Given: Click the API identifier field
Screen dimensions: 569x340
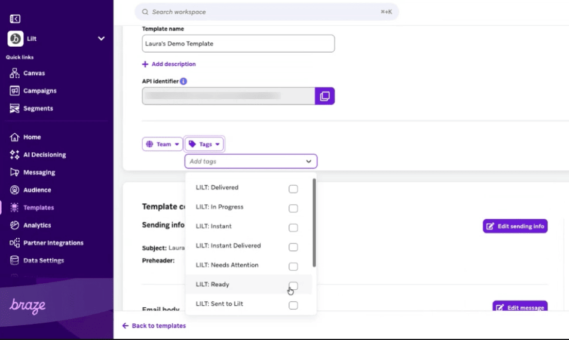Looking at the screenshot, I should click(228, 96).
